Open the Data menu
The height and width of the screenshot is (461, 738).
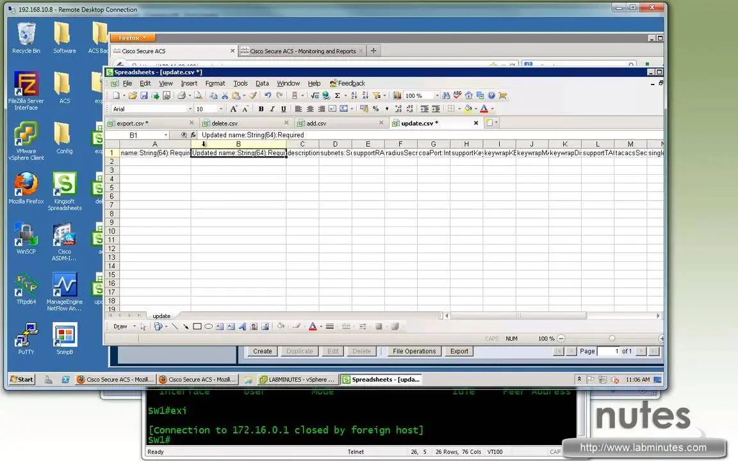coord(262,83)
